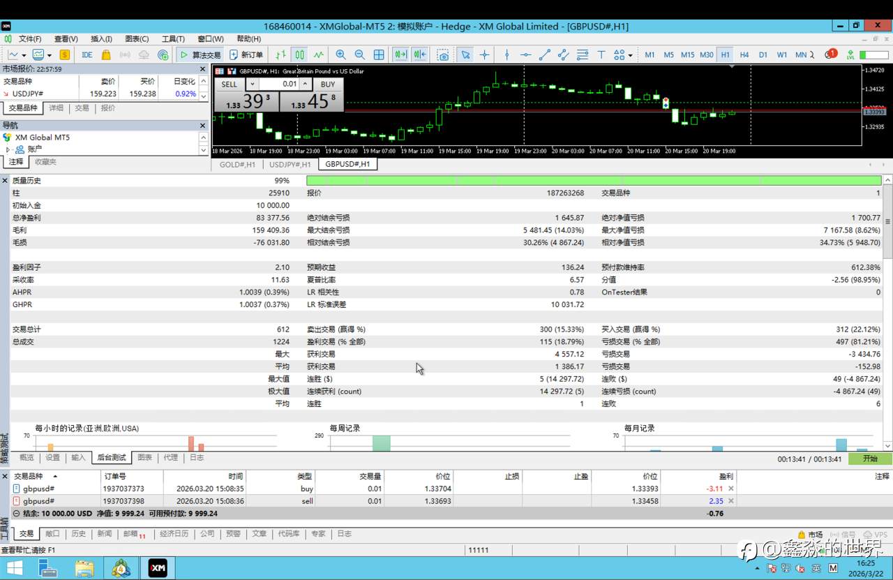Click the zoom out magnifier icon
The width and height of the screenshot is (893, 580).
(359, 54)
